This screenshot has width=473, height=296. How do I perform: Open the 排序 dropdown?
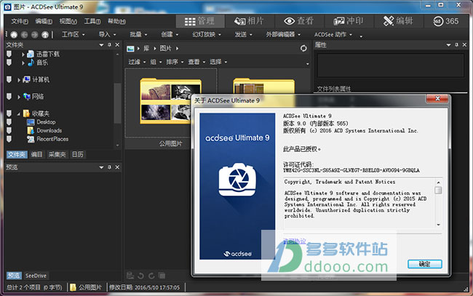(x=175, y=62)
